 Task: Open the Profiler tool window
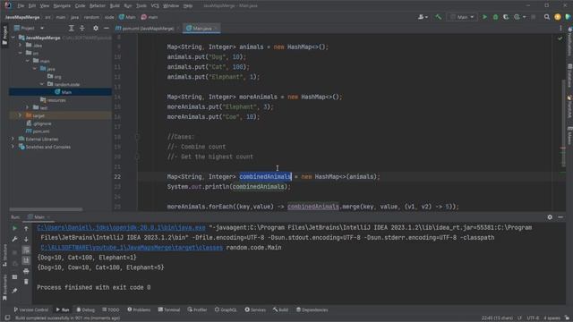tap(197, 309)
